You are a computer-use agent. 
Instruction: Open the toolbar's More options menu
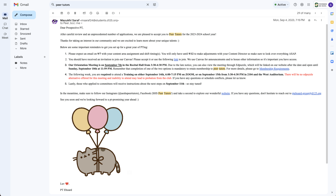pos(120,13)
